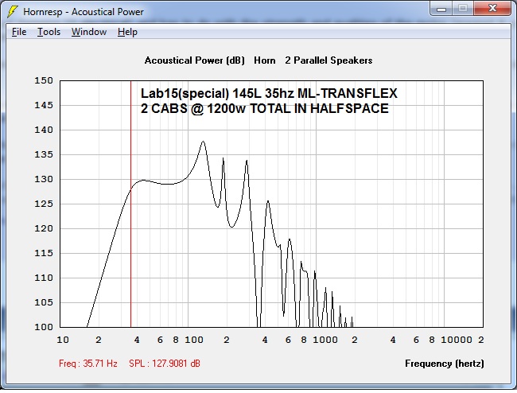517x393 pixels.
Task: Click the 135 dB y-axis label
Action: [x=44, y=154]
